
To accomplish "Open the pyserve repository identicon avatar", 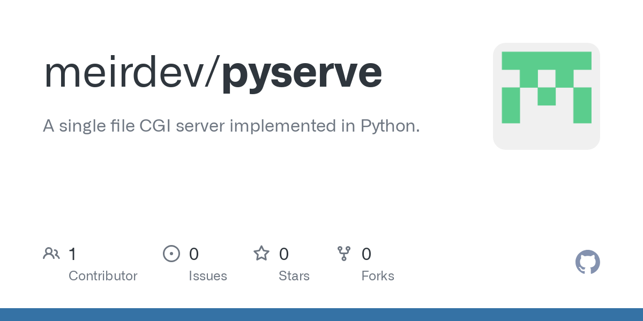I will [x=546, y=96].
